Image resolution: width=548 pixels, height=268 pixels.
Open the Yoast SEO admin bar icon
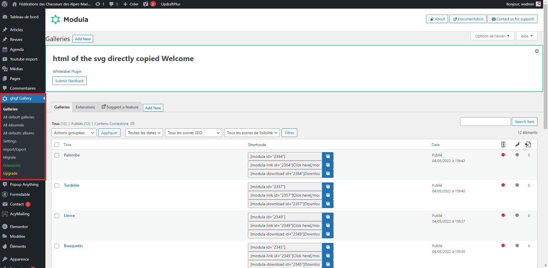point(146,4)
